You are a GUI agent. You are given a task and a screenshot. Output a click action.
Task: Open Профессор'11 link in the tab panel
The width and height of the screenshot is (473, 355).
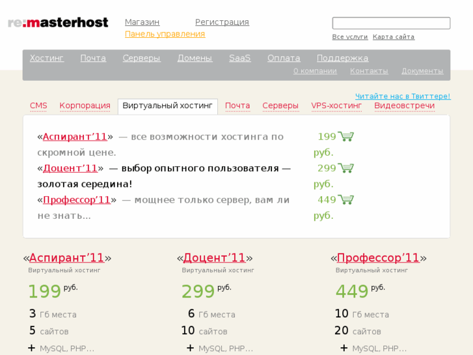pos(77,200)
